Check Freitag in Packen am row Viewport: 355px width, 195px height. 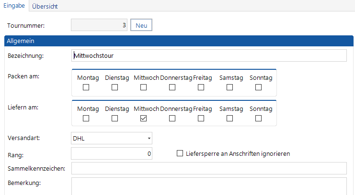201,87
